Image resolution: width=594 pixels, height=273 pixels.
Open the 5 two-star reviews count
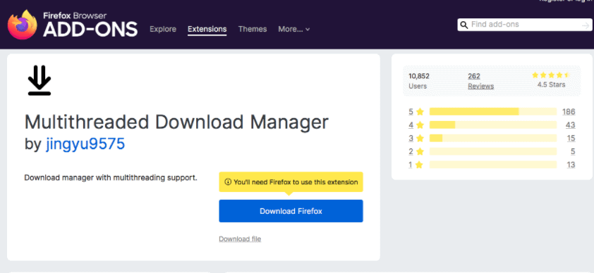click(x=573, y=151)
